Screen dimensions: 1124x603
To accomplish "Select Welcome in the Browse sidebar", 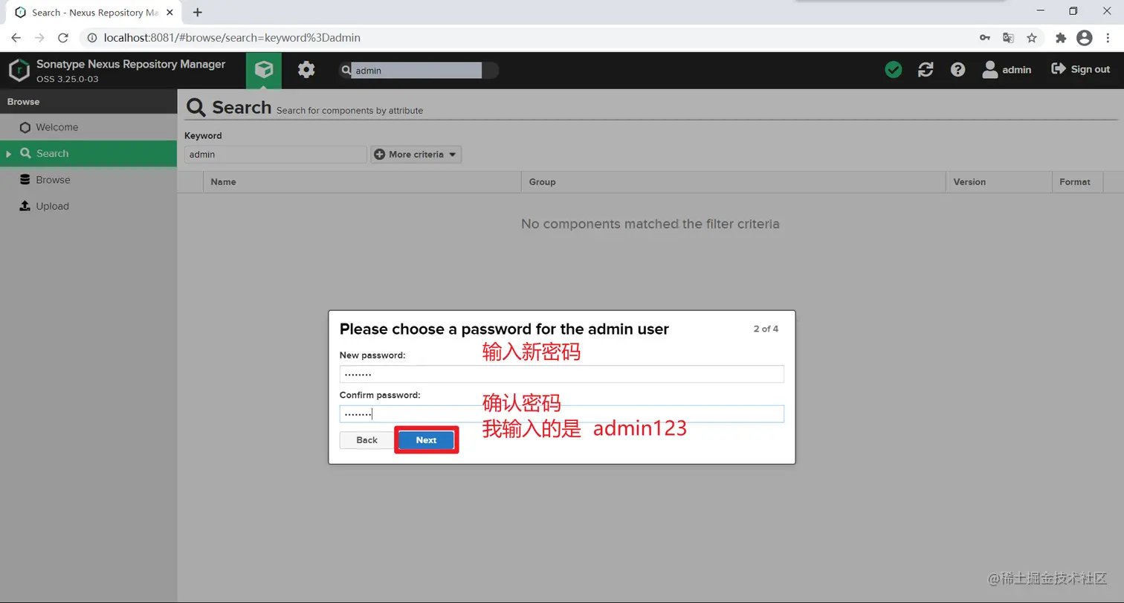I will coord(88,127).
